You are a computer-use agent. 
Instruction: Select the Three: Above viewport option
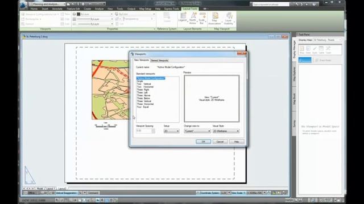pos(143,96)
